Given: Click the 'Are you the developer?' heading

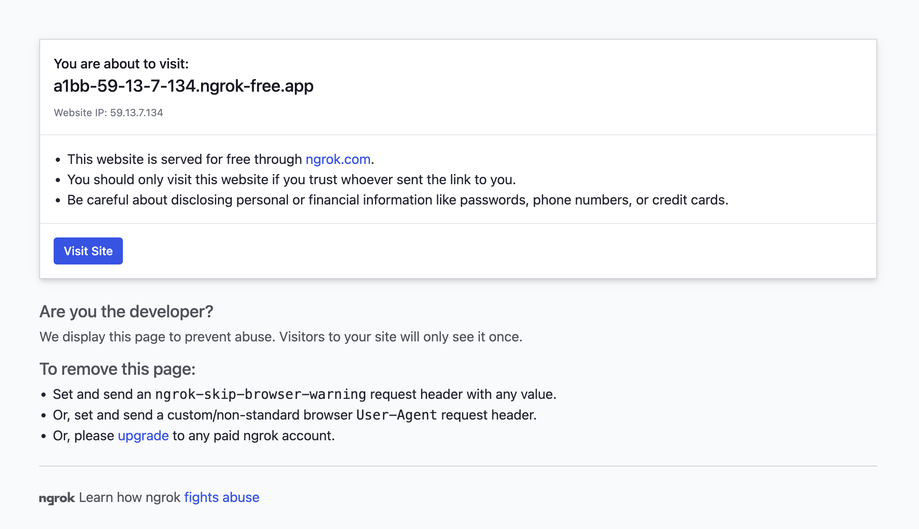Looking at the screenshot, I should [x=126, y=312].
